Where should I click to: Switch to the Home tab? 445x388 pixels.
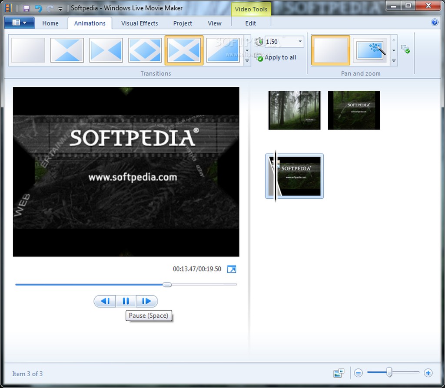tap(50, 23)
